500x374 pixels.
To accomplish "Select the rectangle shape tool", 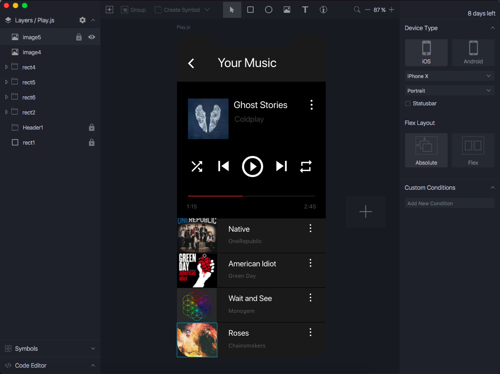I will [250, 10].
